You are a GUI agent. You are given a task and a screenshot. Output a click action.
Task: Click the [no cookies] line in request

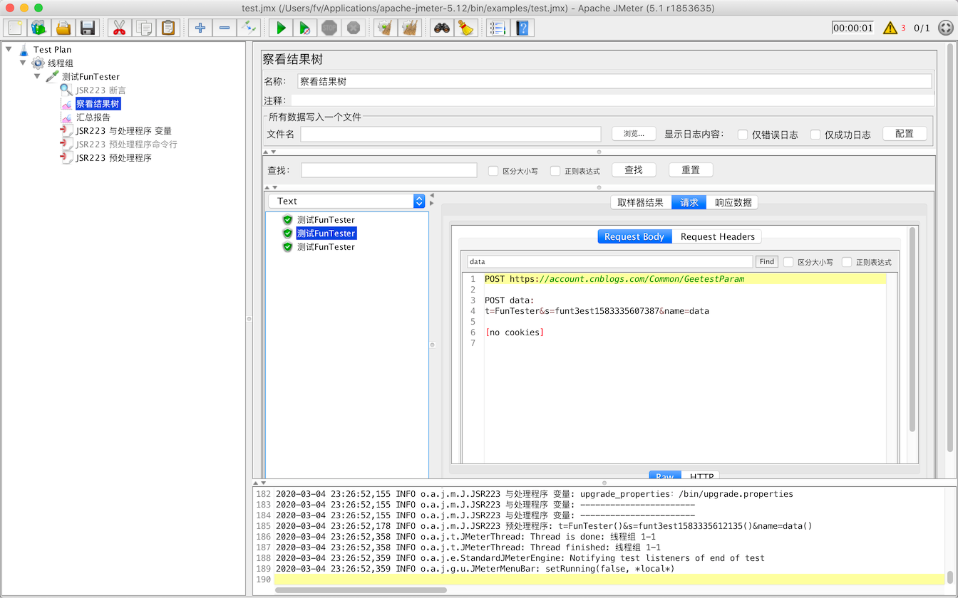coord(514,332)
